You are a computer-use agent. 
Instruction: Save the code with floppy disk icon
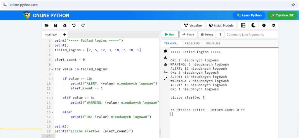(x=55, y=25)
